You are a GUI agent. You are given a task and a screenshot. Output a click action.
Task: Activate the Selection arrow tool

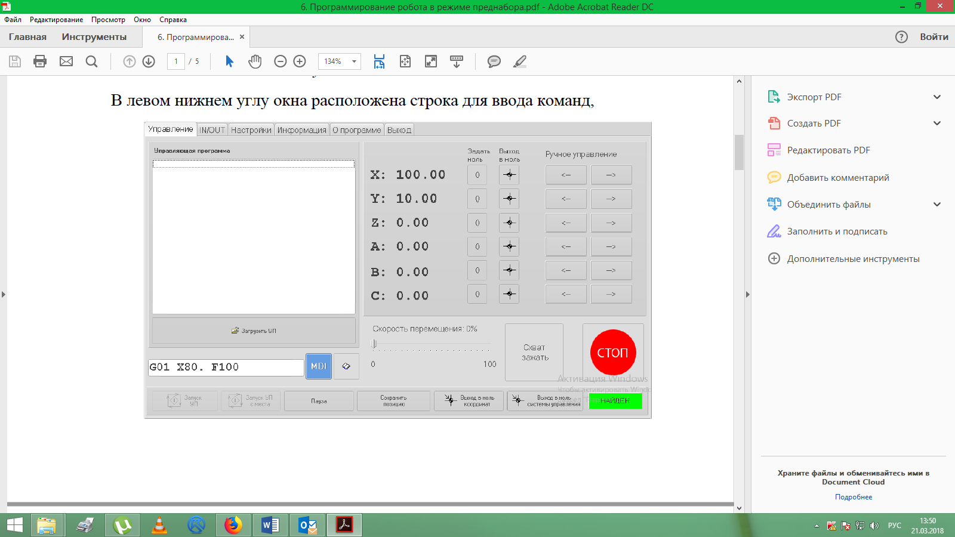click(x=229, y=61)
